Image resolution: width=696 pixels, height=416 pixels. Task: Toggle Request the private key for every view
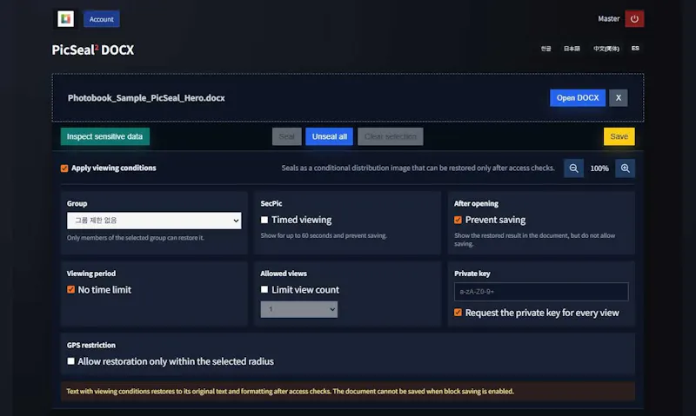(x=458, y=313)
